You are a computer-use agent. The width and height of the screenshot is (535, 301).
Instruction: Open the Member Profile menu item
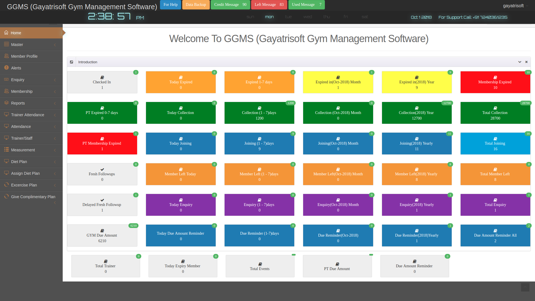coord(31,56)
